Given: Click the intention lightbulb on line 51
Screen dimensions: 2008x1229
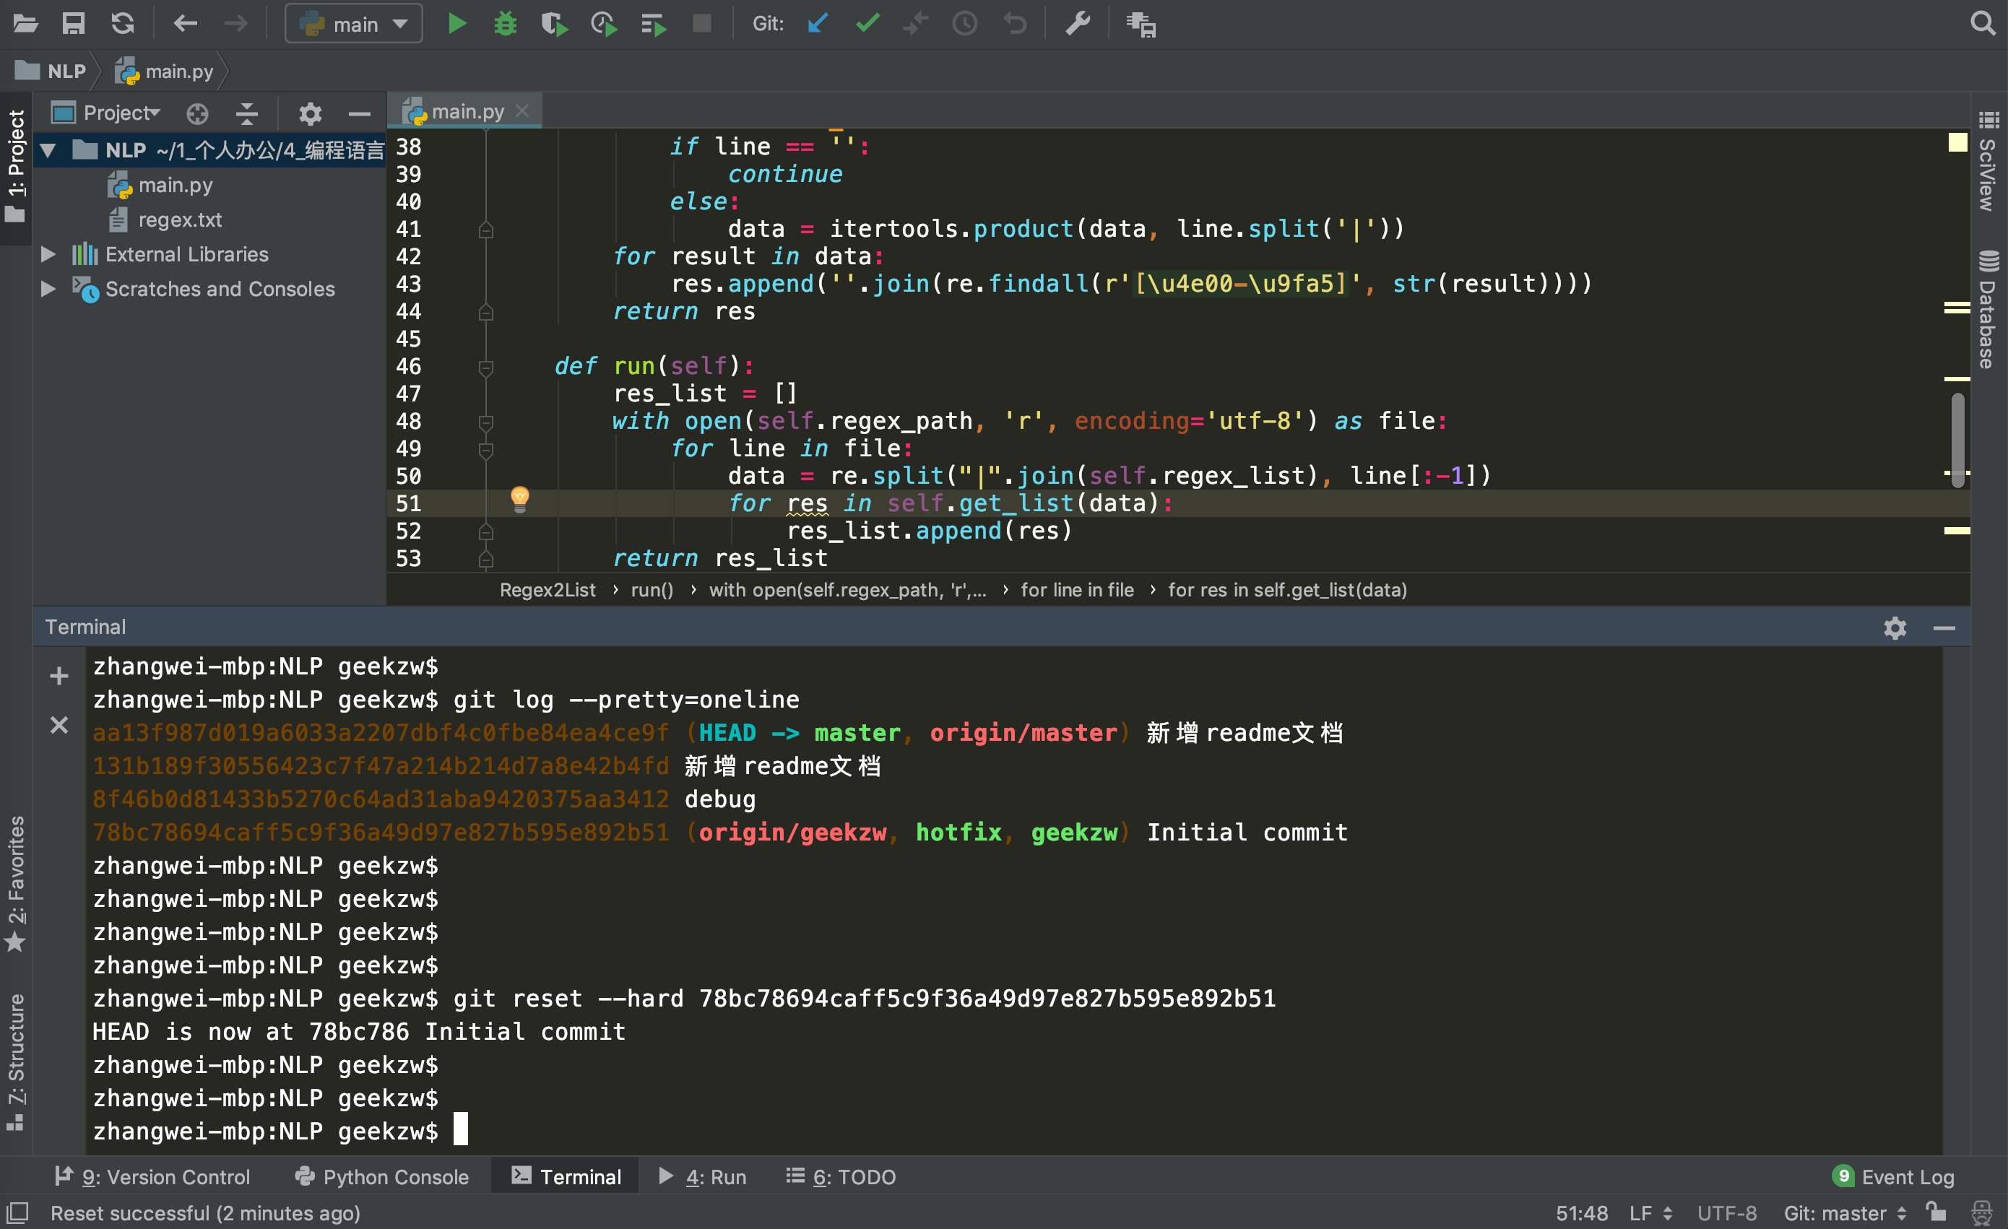Looking at the screenshot, I should 520,497.
